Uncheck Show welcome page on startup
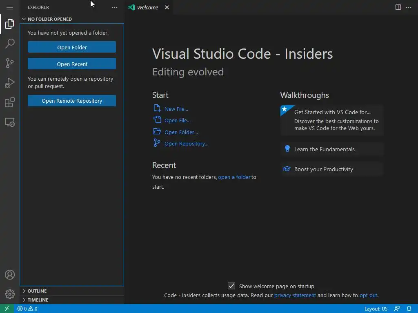 231,286
